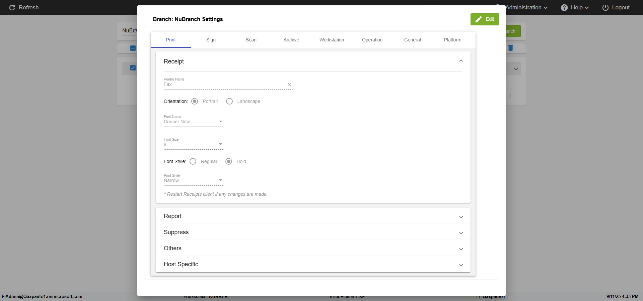Open the Font Size dropdown
The height and width of the screenshot is (301, 643).
(x=194, y=144)
